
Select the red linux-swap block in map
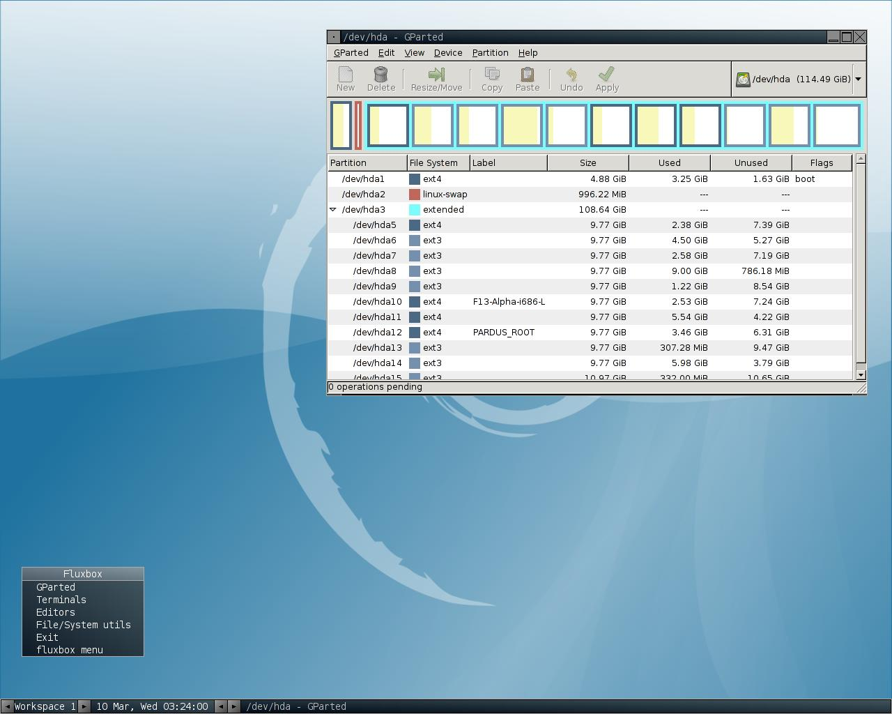358,126
